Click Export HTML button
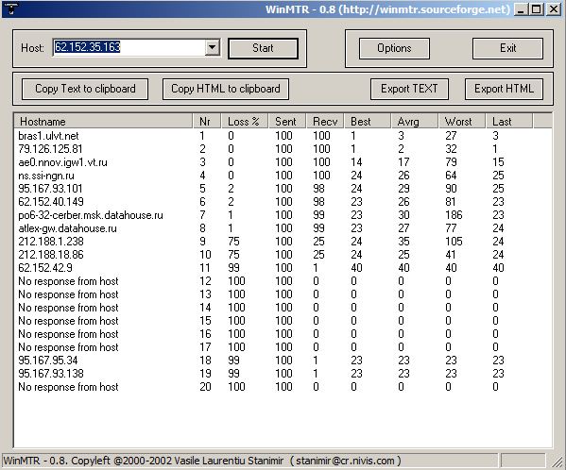 tap(504, 89)
